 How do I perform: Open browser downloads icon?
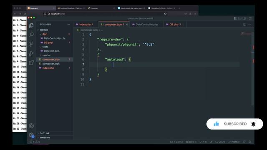[190, 14]
